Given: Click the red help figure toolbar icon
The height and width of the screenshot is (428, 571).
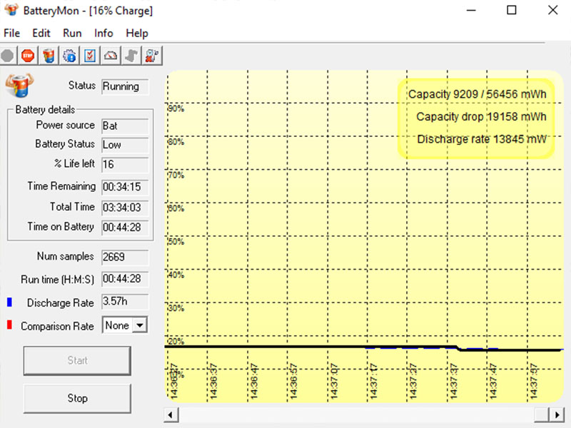Looking at the screenshot, I should coord(152,56).
